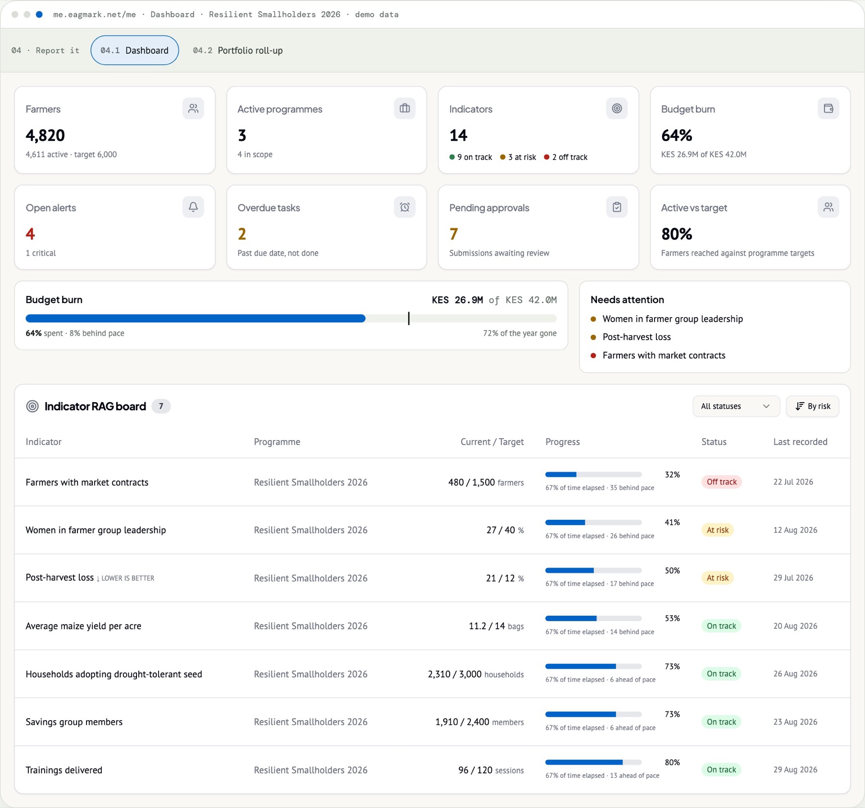Screen dimensions: 865x808
Task: Click the target icon beside Indicator RAG board
Action: (32, 406)
